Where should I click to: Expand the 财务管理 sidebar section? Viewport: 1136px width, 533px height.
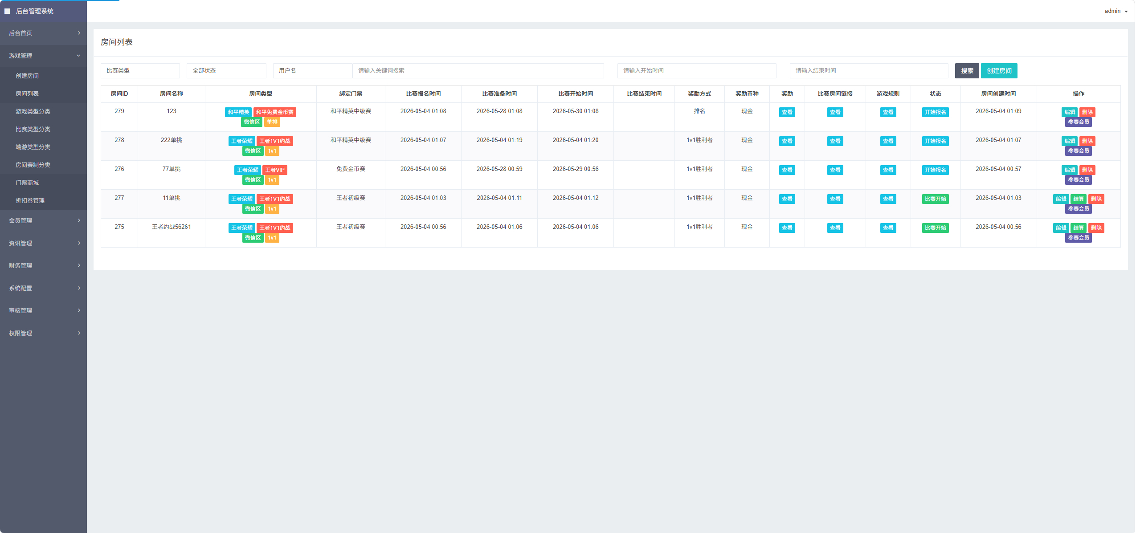click(43, 265)
